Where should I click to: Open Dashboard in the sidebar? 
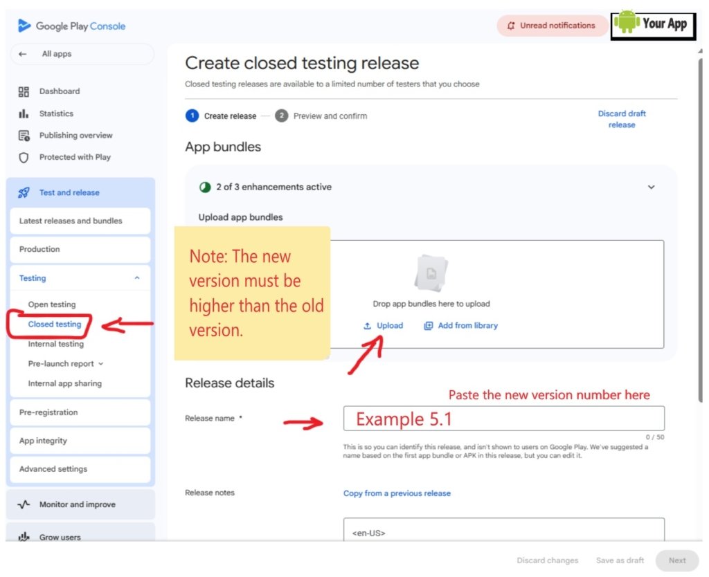coord(60,91)
